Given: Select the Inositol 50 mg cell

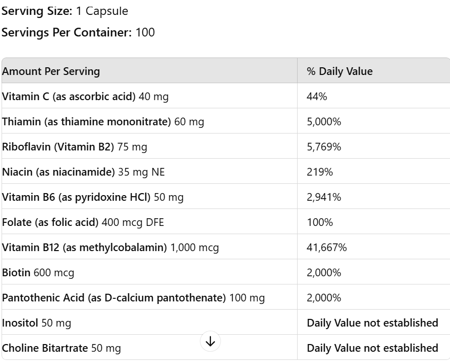Looking at the screenshot, I should point(36,323).
